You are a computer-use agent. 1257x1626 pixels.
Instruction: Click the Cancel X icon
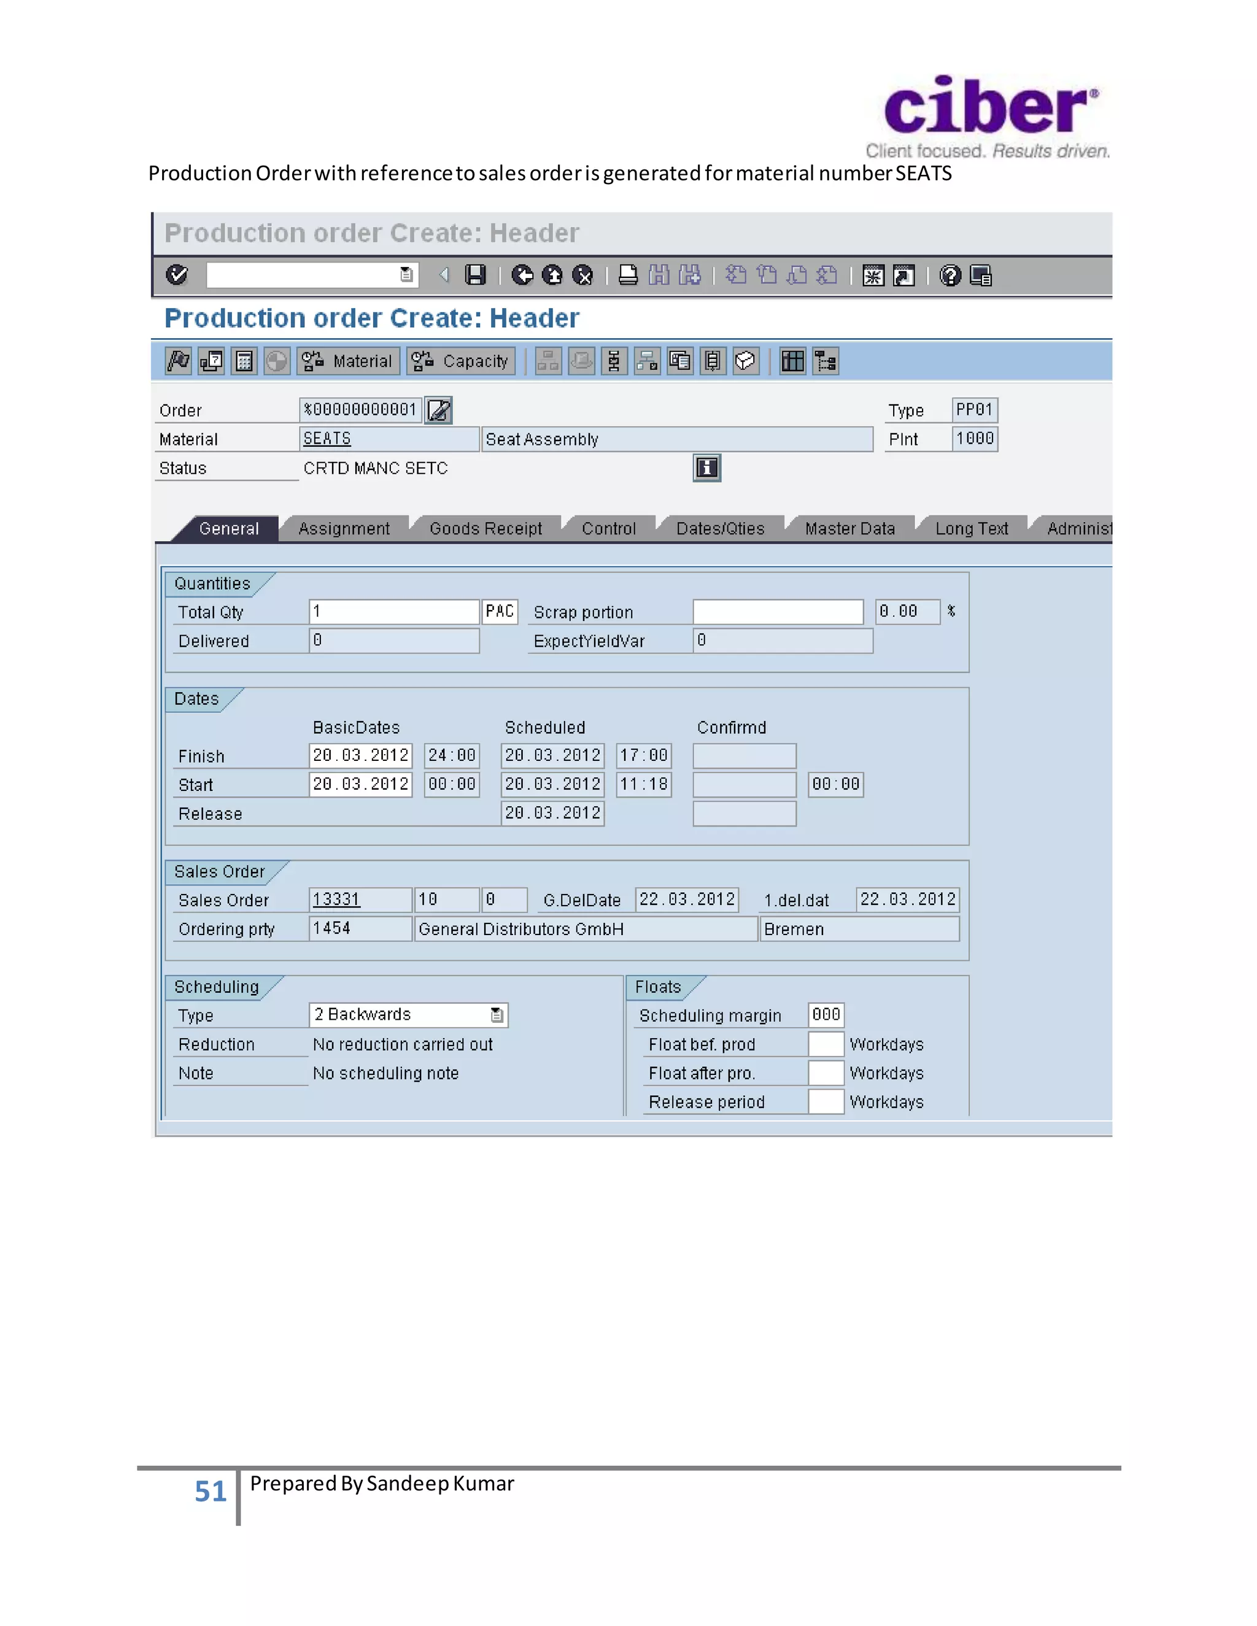coord(582,275)
